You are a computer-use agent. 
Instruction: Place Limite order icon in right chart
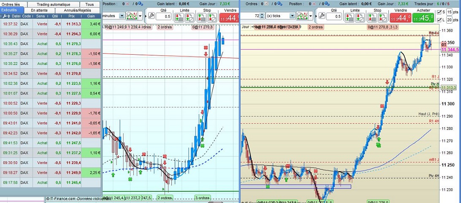coord(350,17)
